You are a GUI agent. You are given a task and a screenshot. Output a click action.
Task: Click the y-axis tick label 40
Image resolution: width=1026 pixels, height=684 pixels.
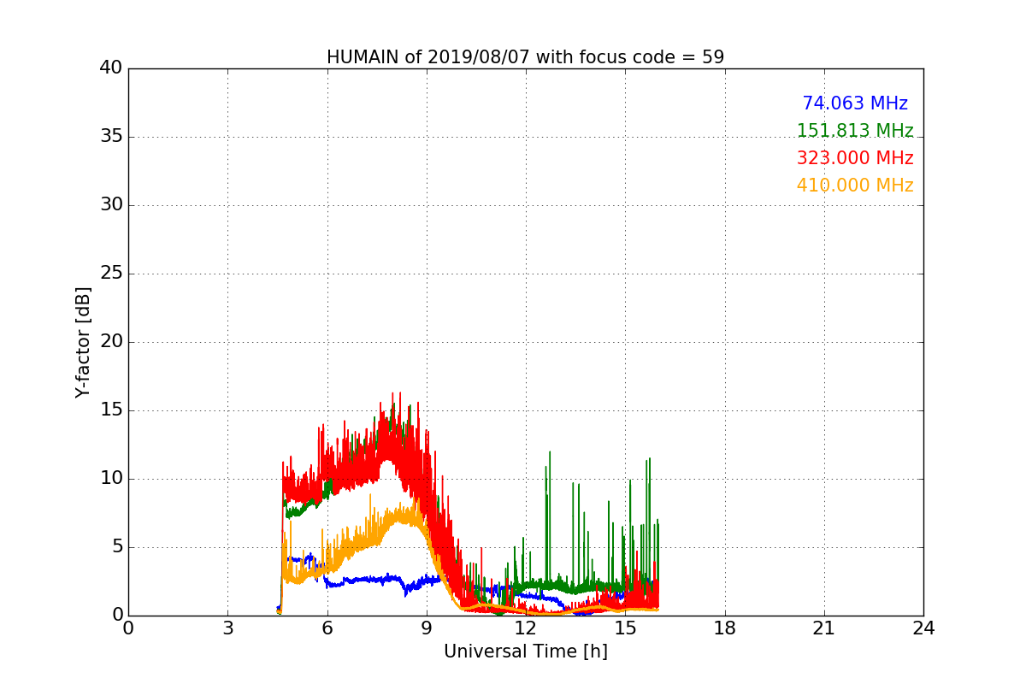111,68
